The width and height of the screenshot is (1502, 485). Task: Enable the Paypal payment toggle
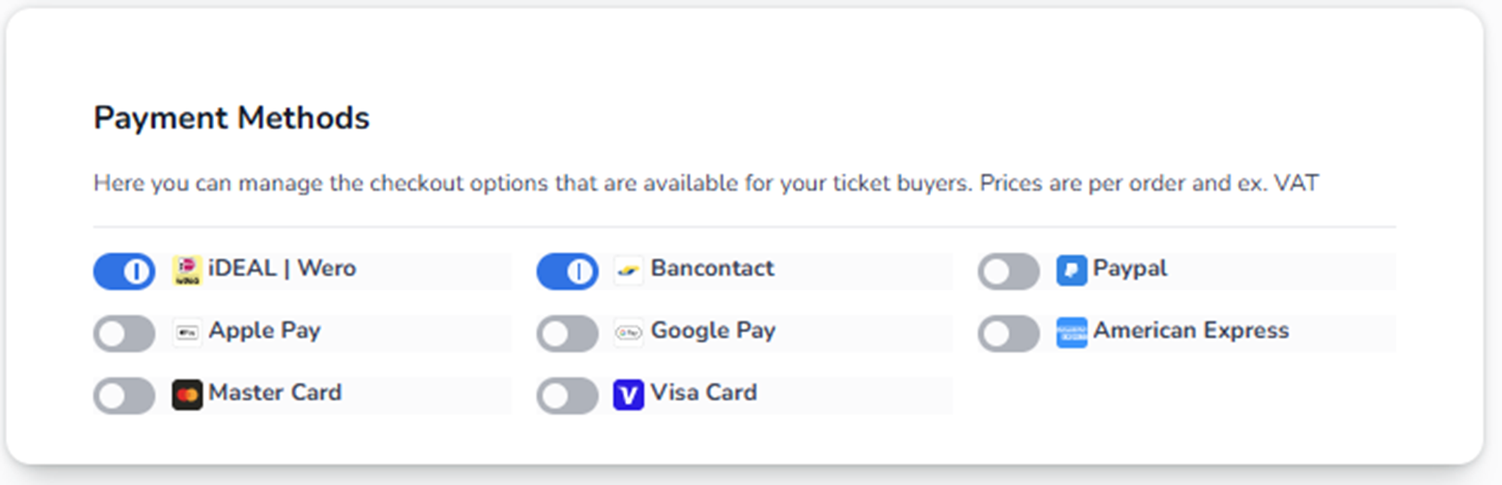tap(1009, 271)
